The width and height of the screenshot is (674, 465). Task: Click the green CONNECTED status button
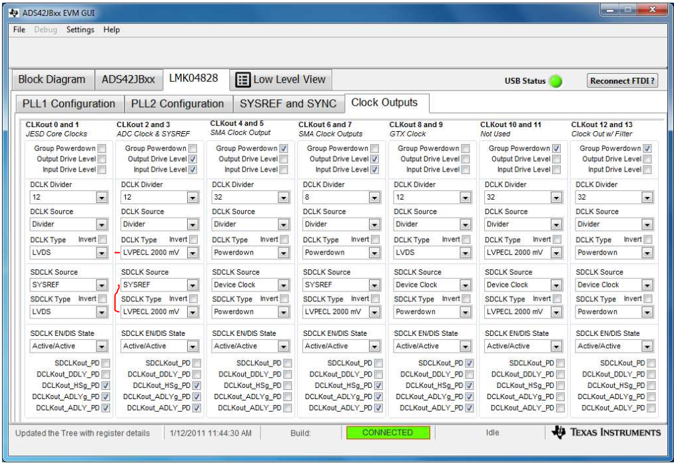[x=388, y=432]
